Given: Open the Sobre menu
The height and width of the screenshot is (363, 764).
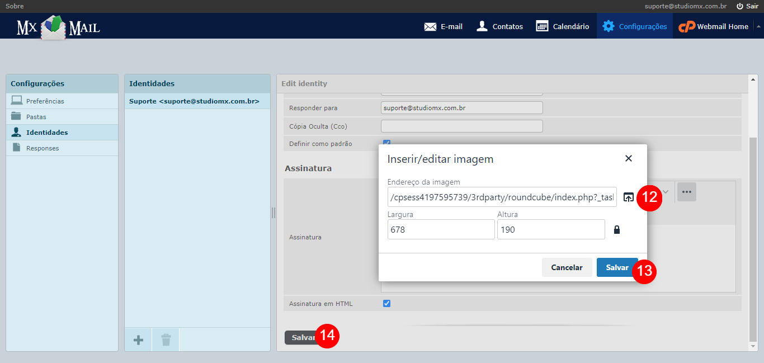Looking at the screenshot, I should tap(15, 6).
